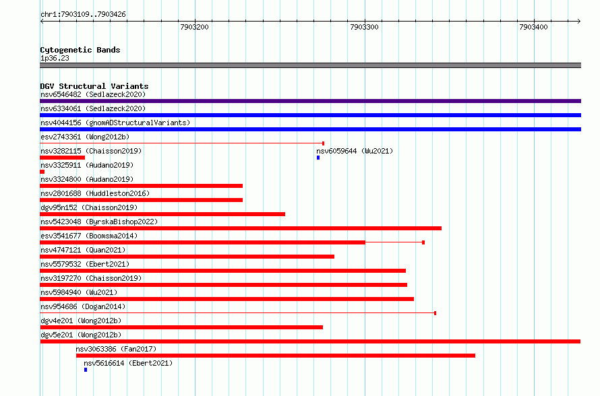This screenshot has height=396, width=600.
Task: Open variant nsv5579532 (Ebert2021) label
Action: click(x=85, y=264)
